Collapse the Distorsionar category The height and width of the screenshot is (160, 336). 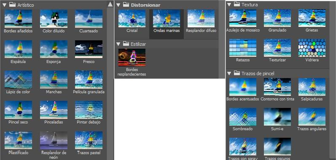coord(118,5)
